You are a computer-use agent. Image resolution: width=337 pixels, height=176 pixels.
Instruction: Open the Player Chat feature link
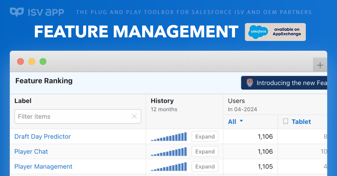pos(31,152)
